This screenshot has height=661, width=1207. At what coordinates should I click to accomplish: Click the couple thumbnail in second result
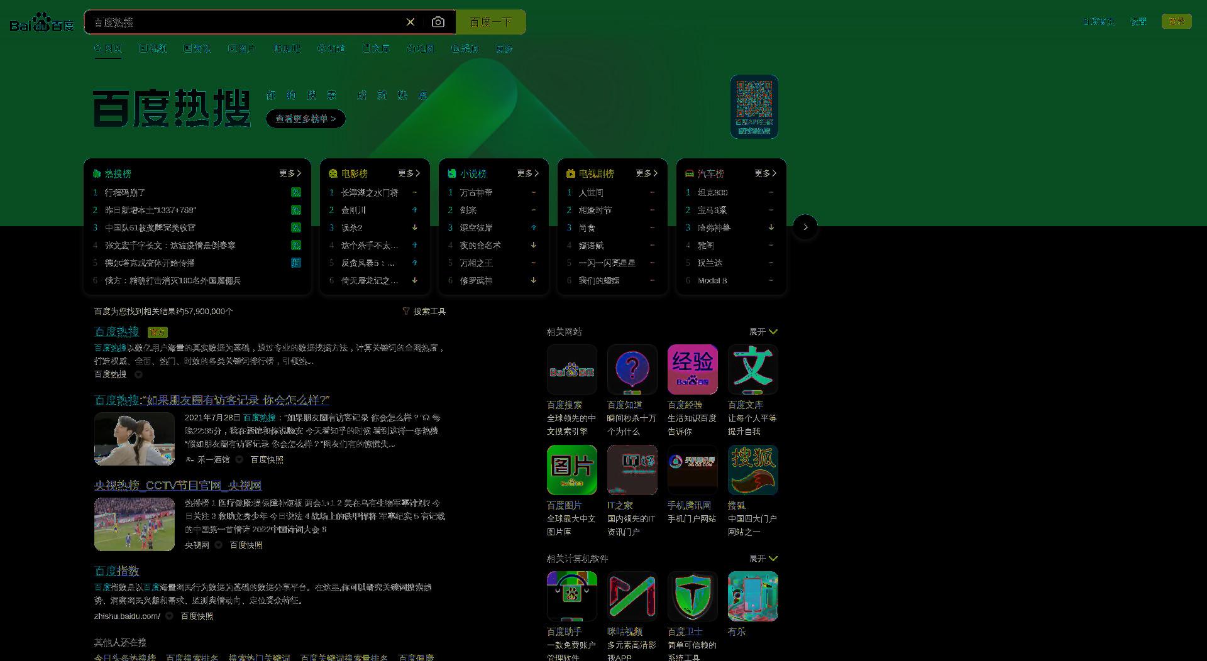coord(135,439)
